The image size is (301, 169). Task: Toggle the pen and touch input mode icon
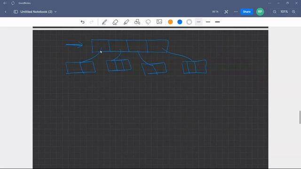click(226, 12)
